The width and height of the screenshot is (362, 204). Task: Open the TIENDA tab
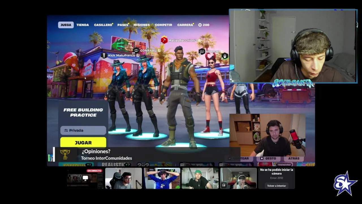click(x=83, y=25)
